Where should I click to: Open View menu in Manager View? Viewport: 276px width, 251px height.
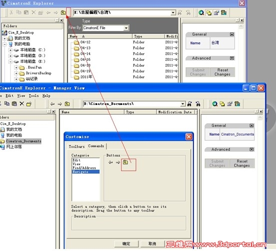tap(21, 96)
